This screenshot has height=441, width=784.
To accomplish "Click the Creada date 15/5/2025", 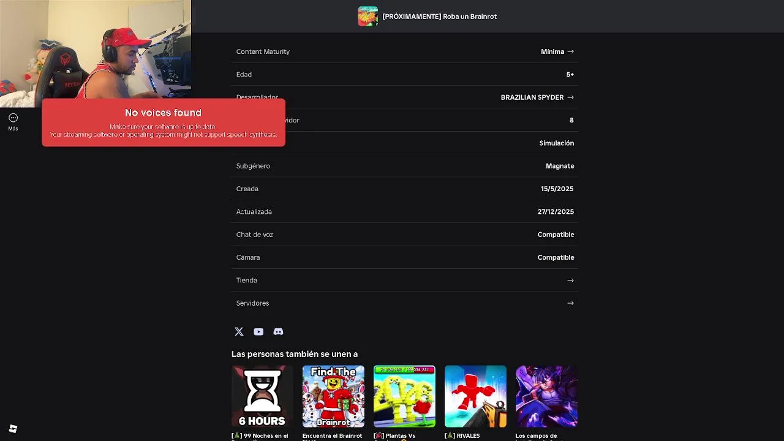I will click(557, 189).
